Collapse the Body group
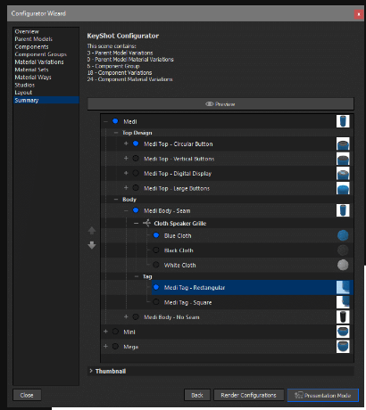 (116, 200)
